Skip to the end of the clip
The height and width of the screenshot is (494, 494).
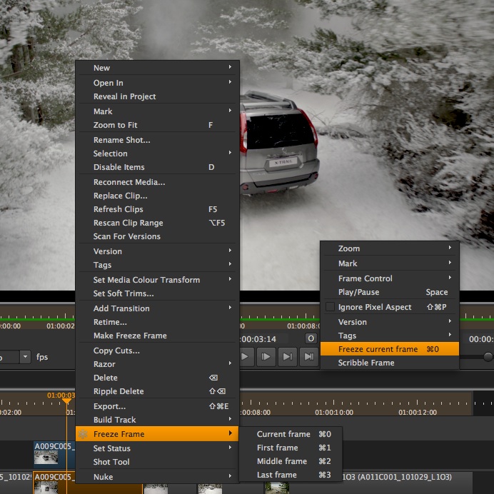coord(308,356)
